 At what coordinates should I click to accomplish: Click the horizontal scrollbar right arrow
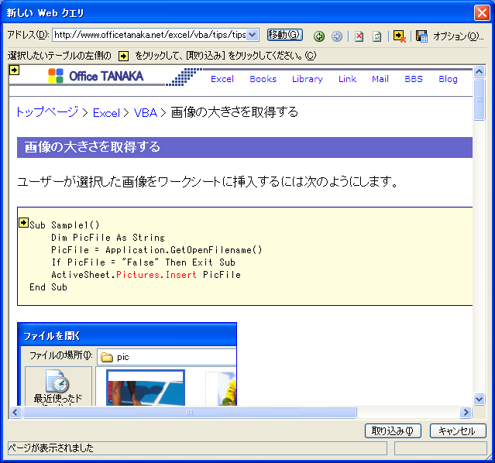[x=466, y=412]
